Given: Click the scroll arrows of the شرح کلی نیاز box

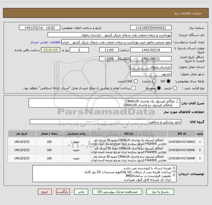Looking at the screenshot, I should point(178,101).
